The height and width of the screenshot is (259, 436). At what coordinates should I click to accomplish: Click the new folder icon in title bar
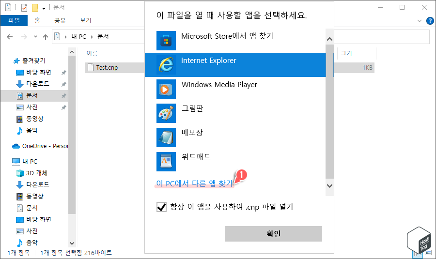tap(35, 7)
